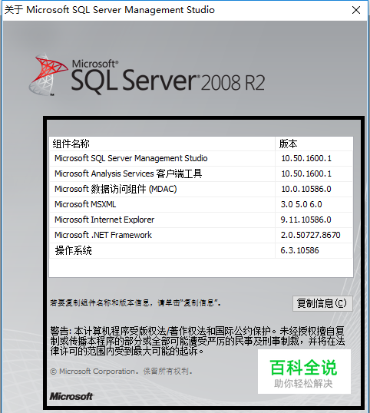
Task: Click version value 6.3.10586
Action: 299,250
